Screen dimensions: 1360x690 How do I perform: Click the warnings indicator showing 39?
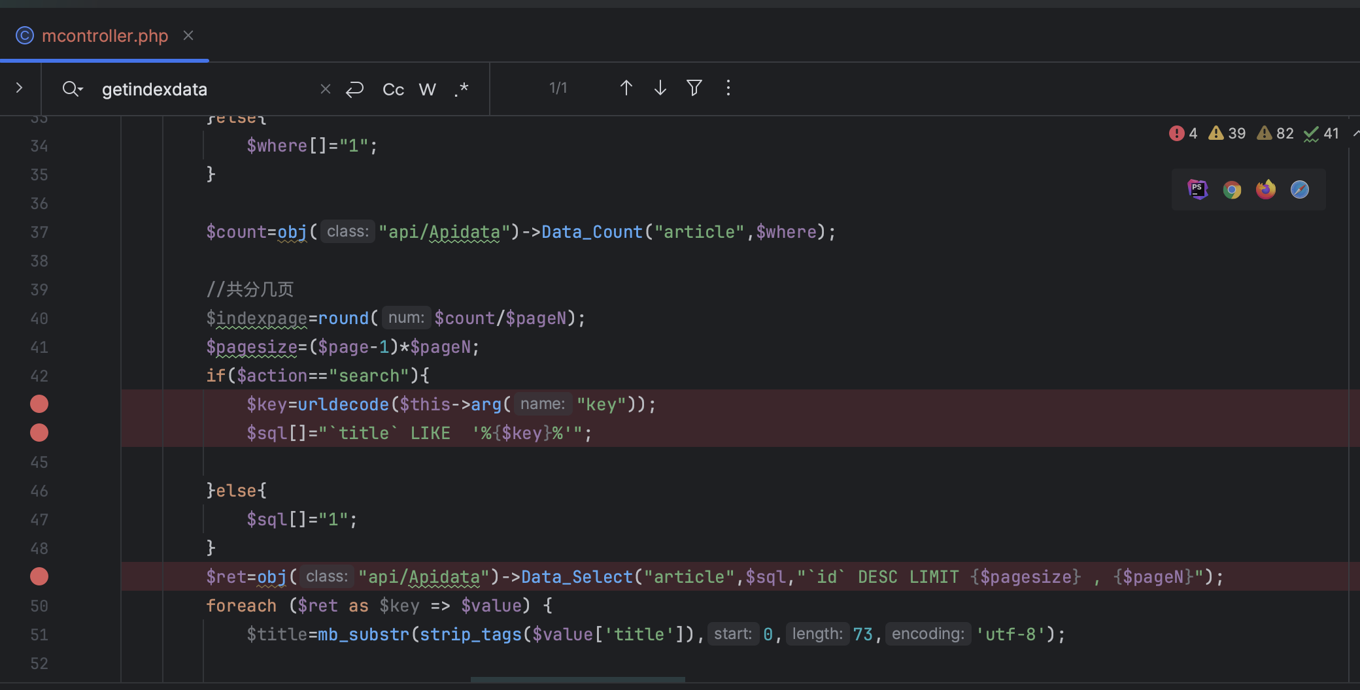pos(1227,133)
